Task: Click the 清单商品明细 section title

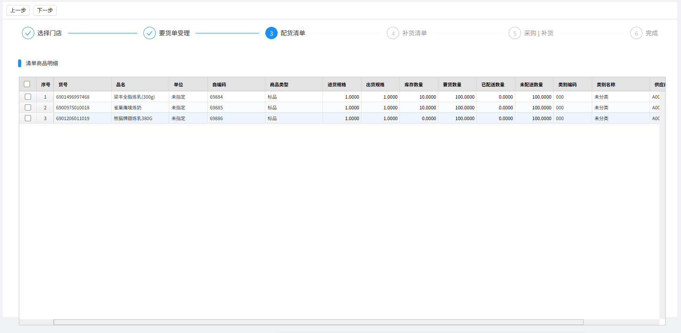Action: pyautogui.click(x=42, y=63)
